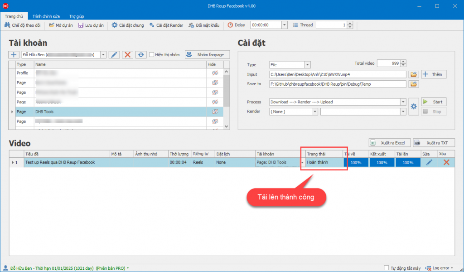This screenshot has height=272, width=464.
Task: Click the Save to path field
Action: [338, 84]
